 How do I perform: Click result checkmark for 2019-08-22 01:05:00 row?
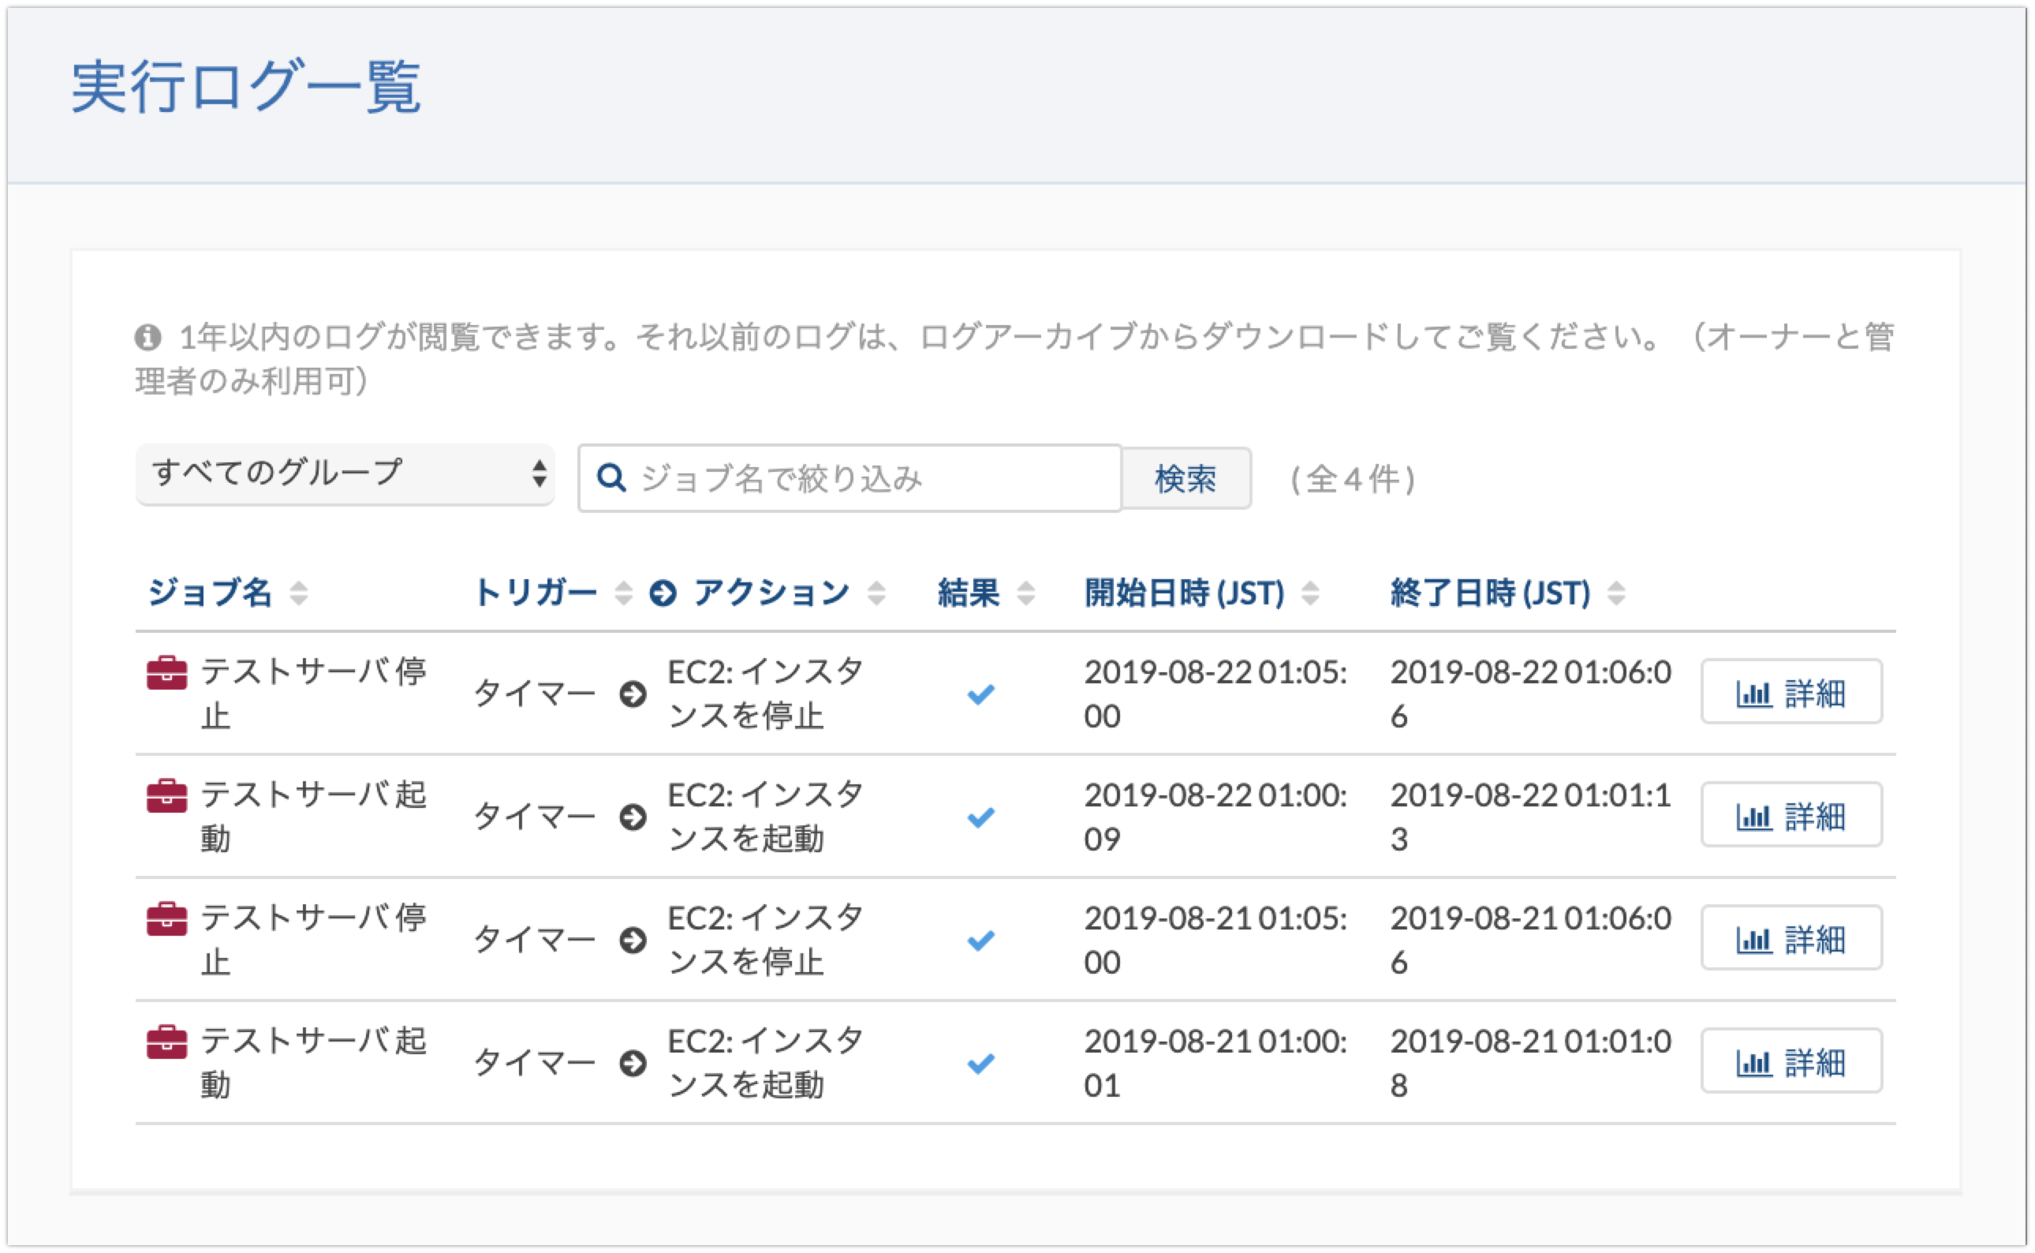tap(980, 694)
